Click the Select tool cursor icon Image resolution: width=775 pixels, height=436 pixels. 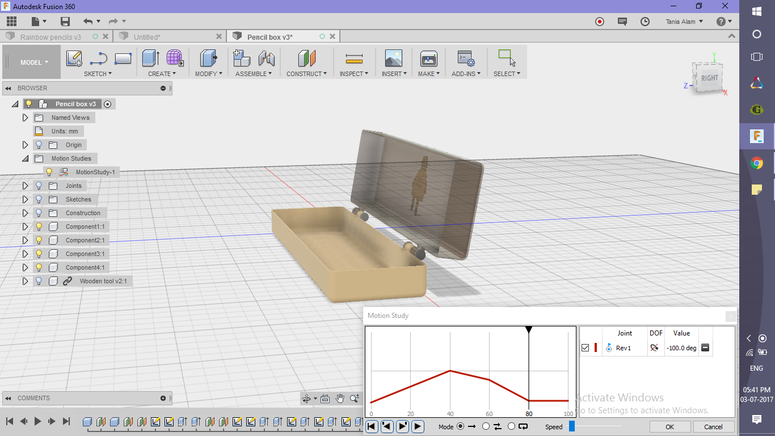point(507,58)
